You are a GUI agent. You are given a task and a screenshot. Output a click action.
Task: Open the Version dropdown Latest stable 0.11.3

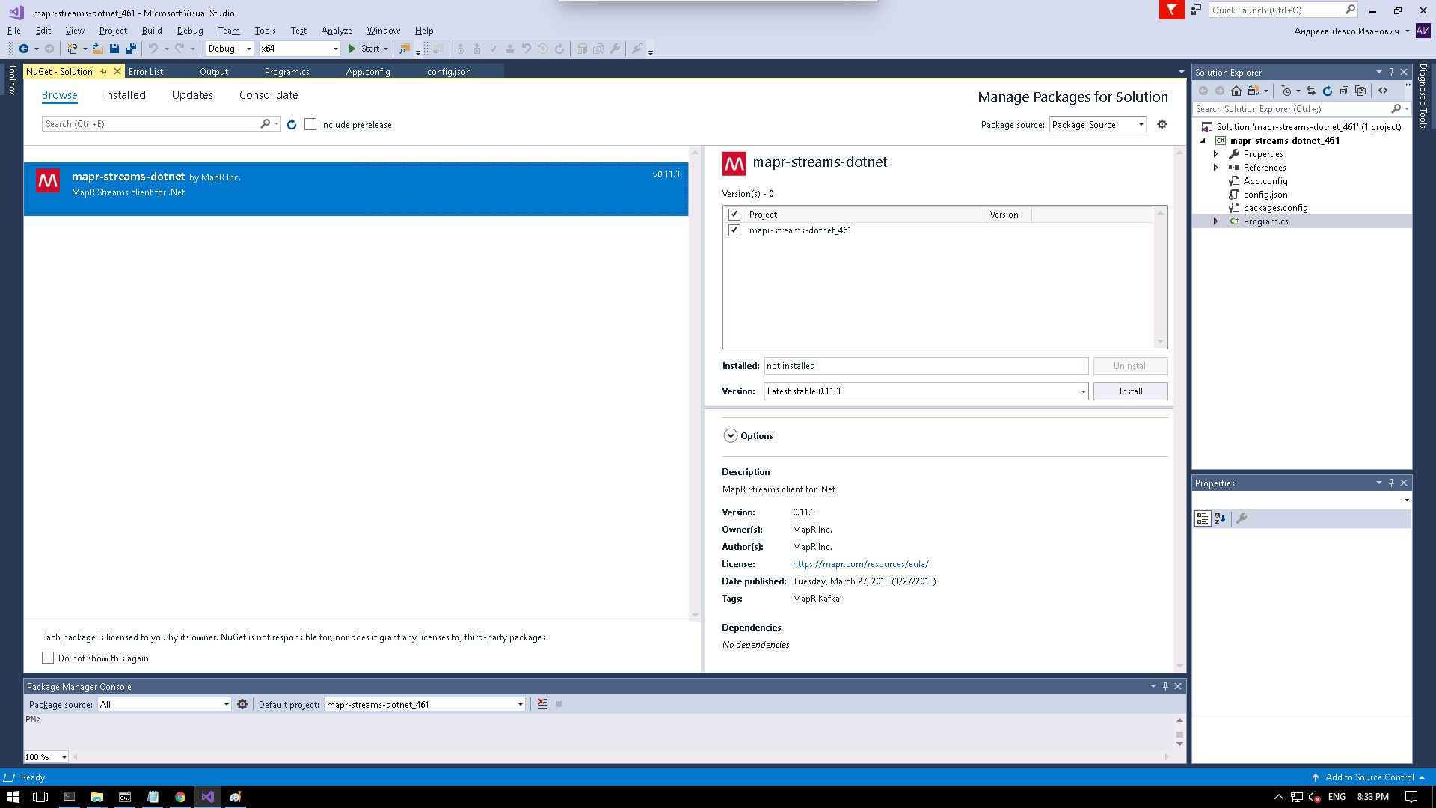926,391
